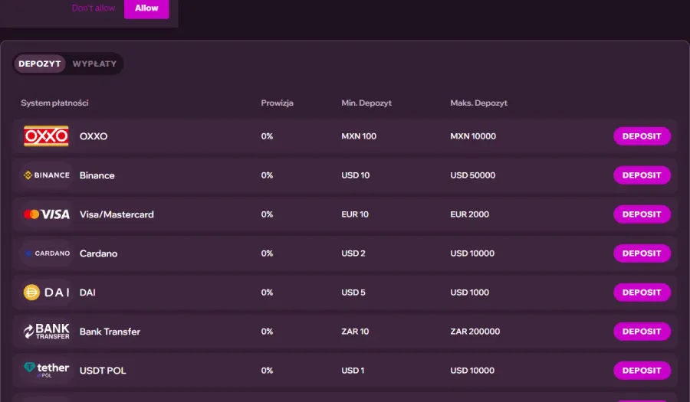This screenshot has height=402, width=690.
Task: Deposit using OXXO
Action: coord(642,136)
